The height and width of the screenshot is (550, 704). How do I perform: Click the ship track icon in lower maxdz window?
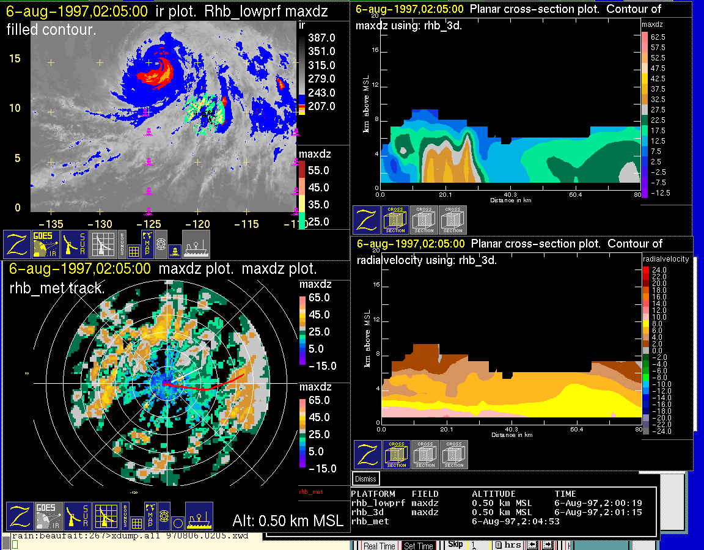point(199,516)
